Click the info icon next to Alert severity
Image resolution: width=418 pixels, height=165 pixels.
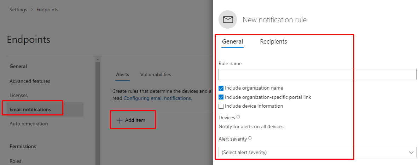[x=250, y=138]
